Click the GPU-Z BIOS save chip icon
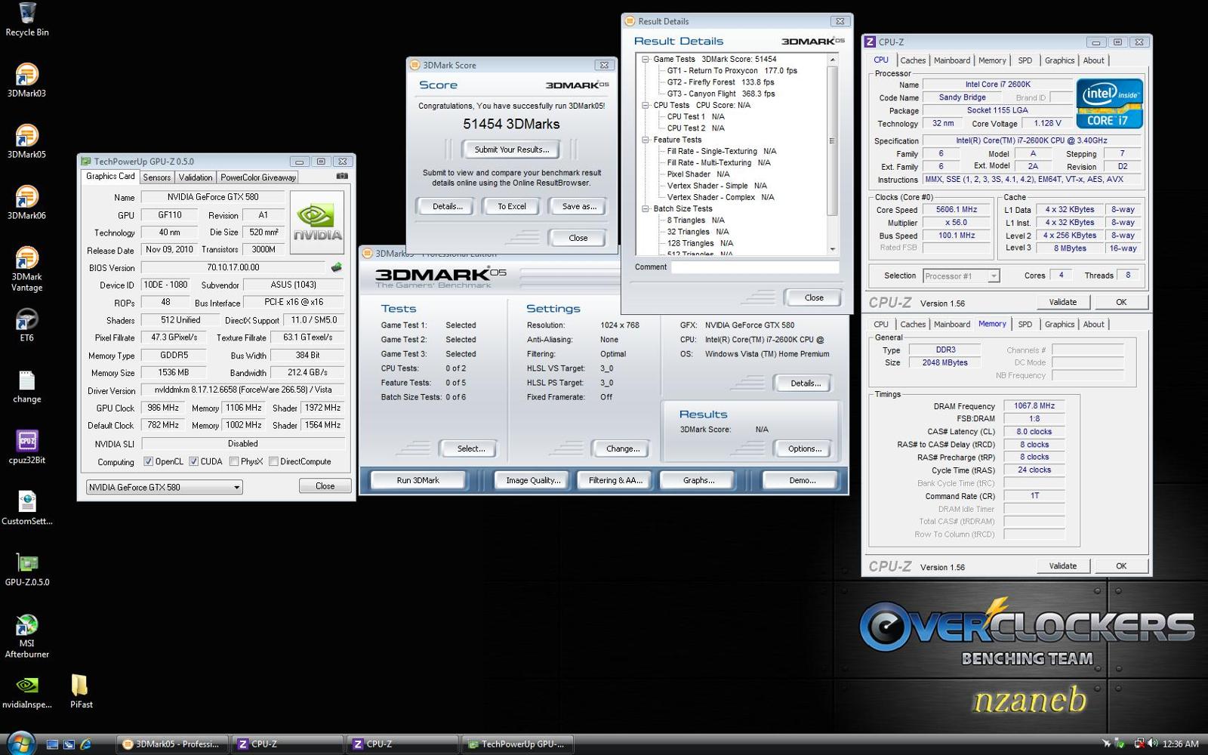 [336, 267]
